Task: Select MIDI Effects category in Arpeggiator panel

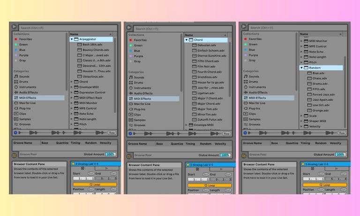Action: tap(38, 98)
